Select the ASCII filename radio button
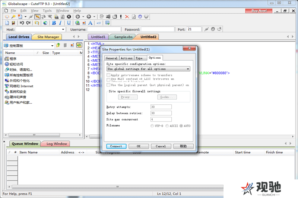 (167, 126)
